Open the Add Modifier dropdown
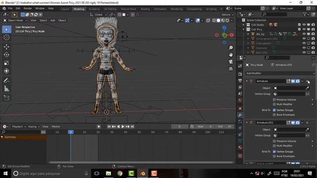Viewport: 317px width, 178px height. click(x=280, y=73)
